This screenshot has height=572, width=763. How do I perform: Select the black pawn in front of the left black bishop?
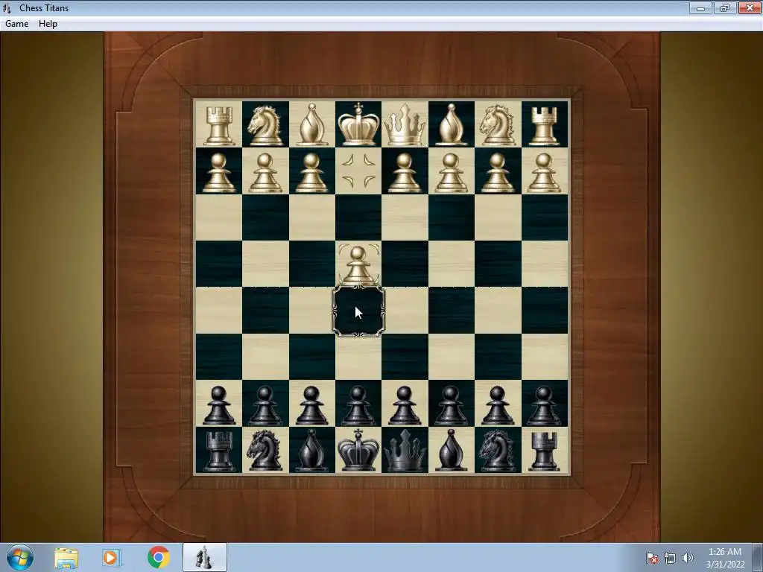pyautogui.click(x=311, y=405)
